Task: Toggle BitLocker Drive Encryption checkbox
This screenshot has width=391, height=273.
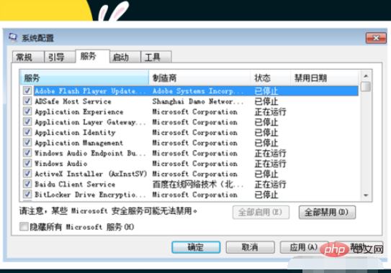Action: pos(27,195)
